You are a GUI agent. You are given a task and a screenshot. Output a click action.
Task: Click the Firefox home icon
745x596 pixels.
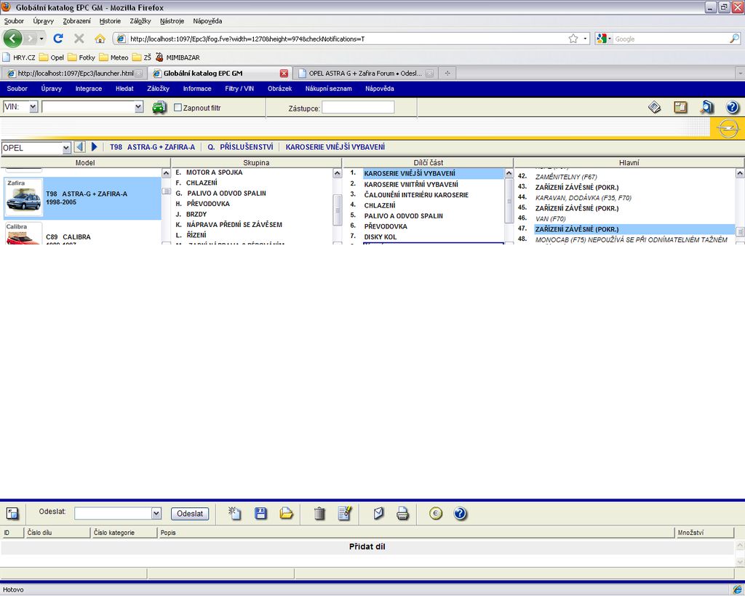[x=100, y=39]
